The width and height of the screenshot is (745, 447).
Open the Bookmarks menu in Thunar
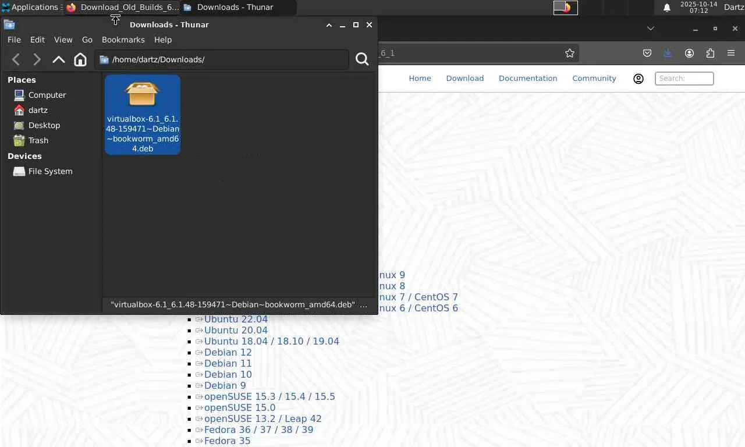tap(123, 40)
